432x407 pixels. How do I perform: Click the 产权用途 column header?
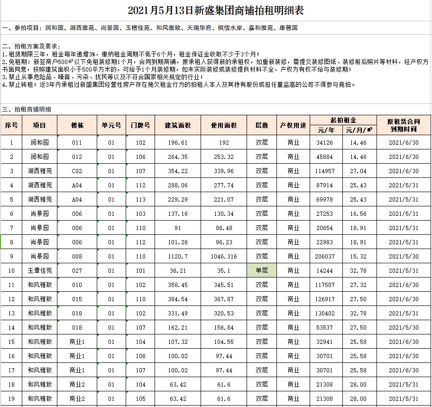(293, 125)
